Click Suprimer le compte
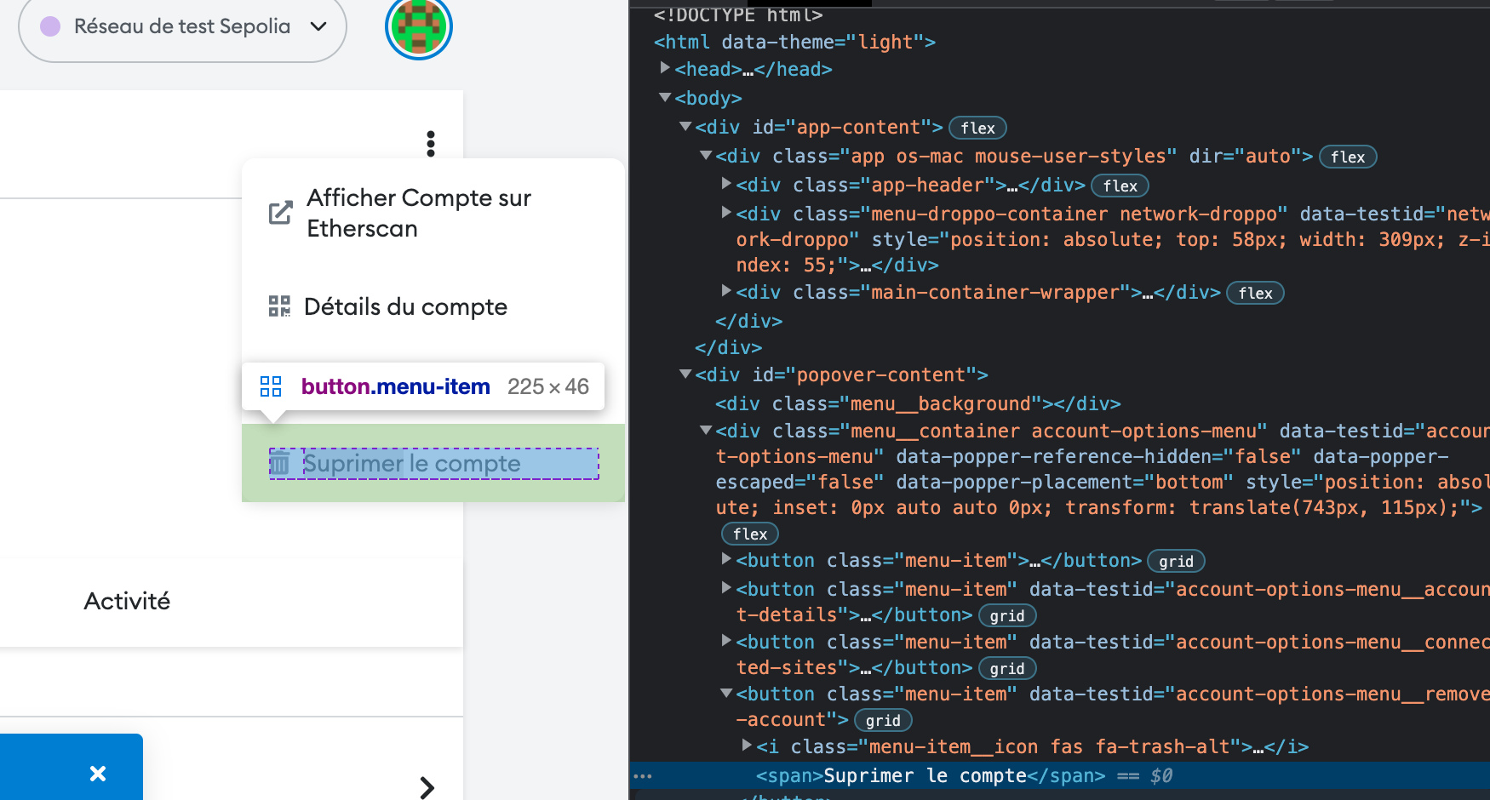This screenshot has height=800, width=1490. (x=412, y=463)
